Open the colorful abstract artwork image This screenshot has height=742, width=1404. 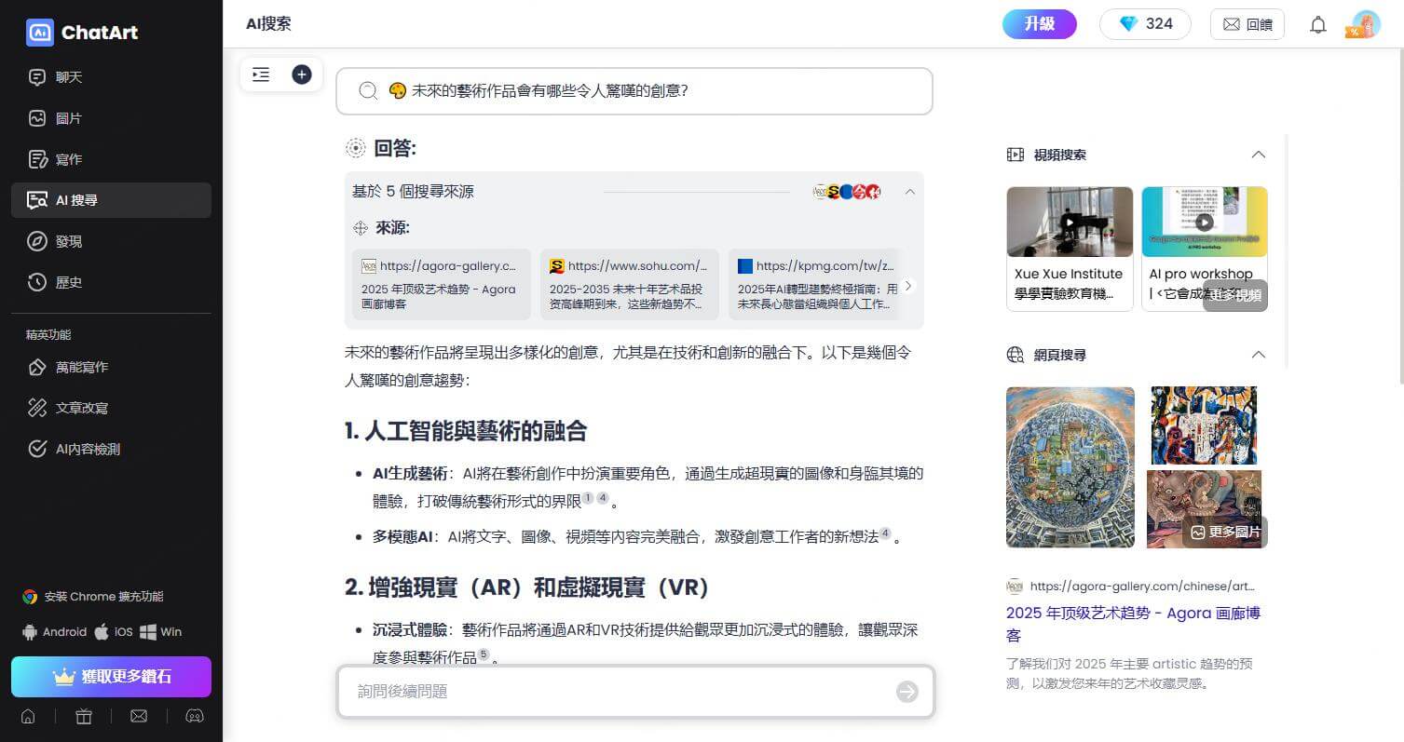(x=1204, y=425)
